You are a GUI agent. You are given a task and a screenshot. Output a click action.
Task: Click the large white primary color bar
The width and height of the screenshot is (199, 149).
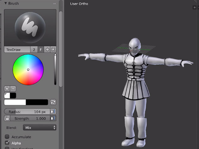click(x=15, y=102)
